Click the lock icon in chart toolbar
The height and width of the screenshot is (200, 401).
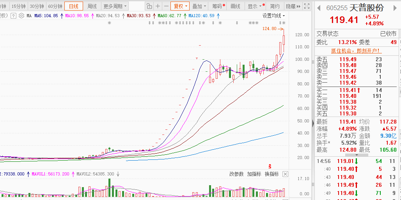tap(149, 6)
